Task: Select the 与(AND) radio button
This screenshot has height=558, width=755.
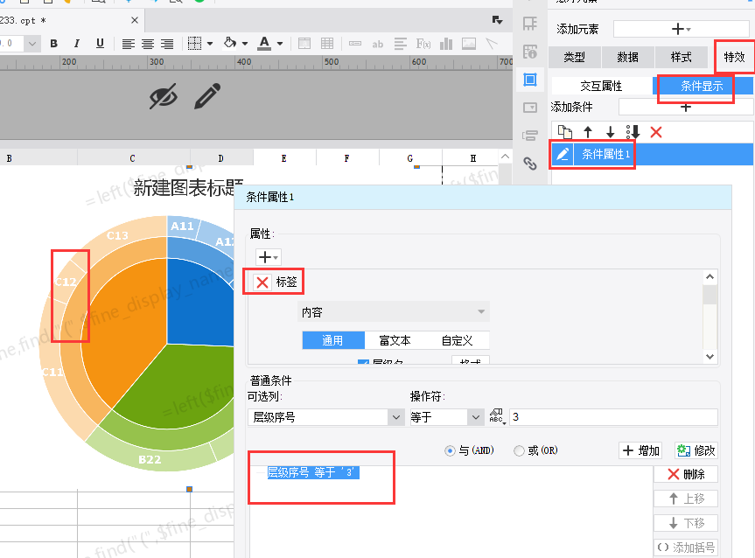Action: (x=450, y=450)
